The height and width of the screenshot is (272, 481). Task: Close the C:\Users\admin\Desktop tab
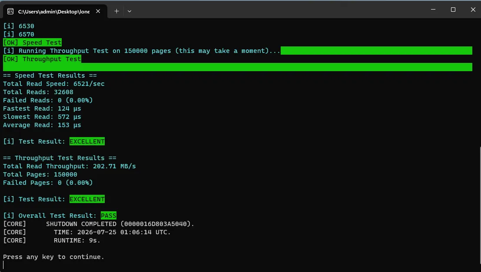[98, 11]
